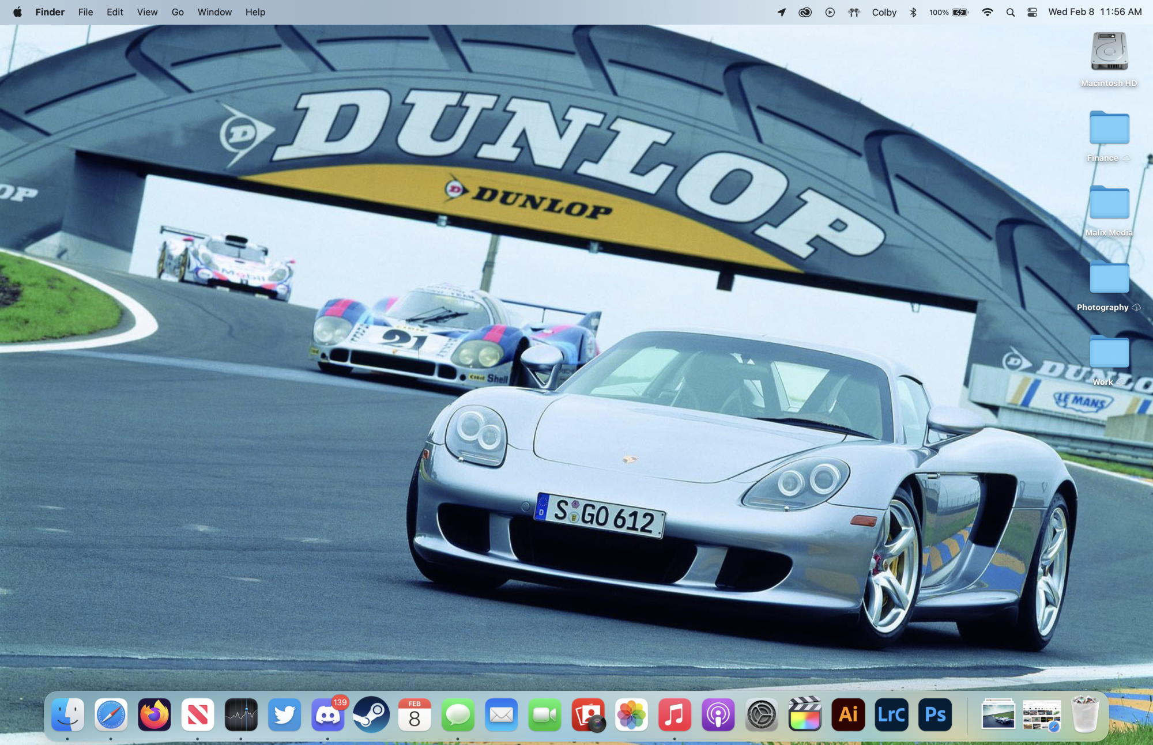Open the Podcasts app

click(x=718, y=715)
